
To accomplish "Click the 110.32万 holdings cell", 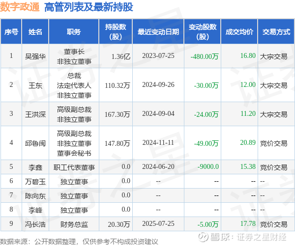I will click(x=118, y=85).
